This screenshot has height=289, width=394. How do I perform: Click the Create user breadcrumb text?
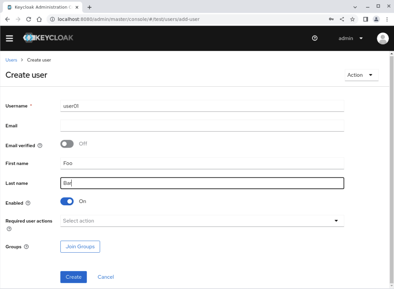39,60
